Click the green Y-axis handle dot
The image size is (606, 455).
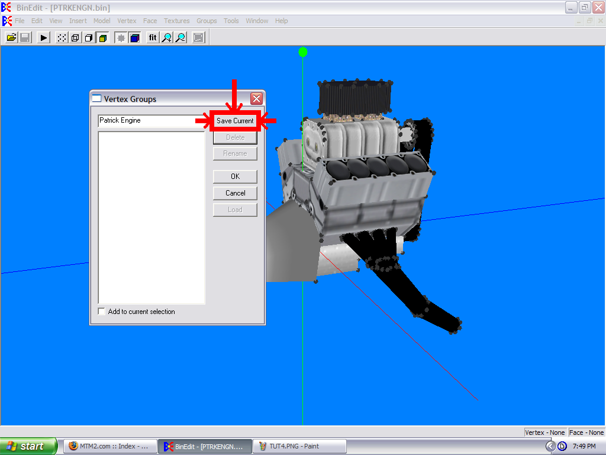pyautogui.click(x=303, y=52)
